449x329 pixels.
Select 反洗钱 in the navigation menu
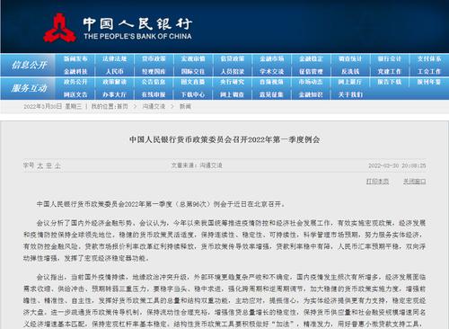350,71
